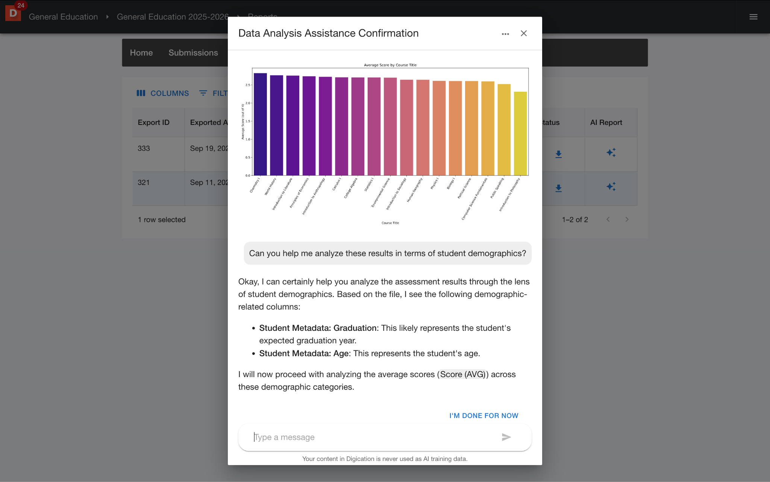Image resolution: width=770 pixels, height=482 pixels.
Task: Close the Data Analysis Assistance dialog
Action: click(x=524, y=33)
